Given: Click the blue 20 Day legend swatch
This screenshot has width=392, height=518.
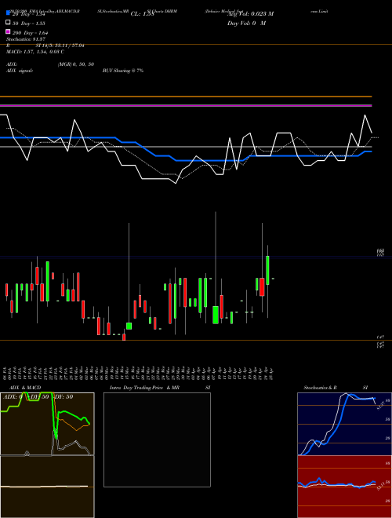Looking at the screenshot, I should [8, 13].
